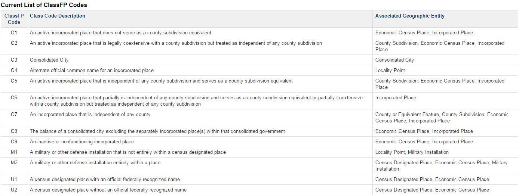Select the U2 code cell
Screen dimensions: 519x196
pos(14,190)
